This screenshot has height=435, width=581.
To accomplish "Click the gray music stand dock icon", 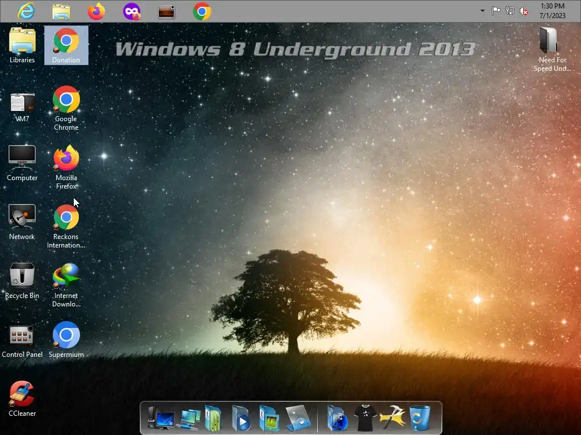I will coord(298,418).
